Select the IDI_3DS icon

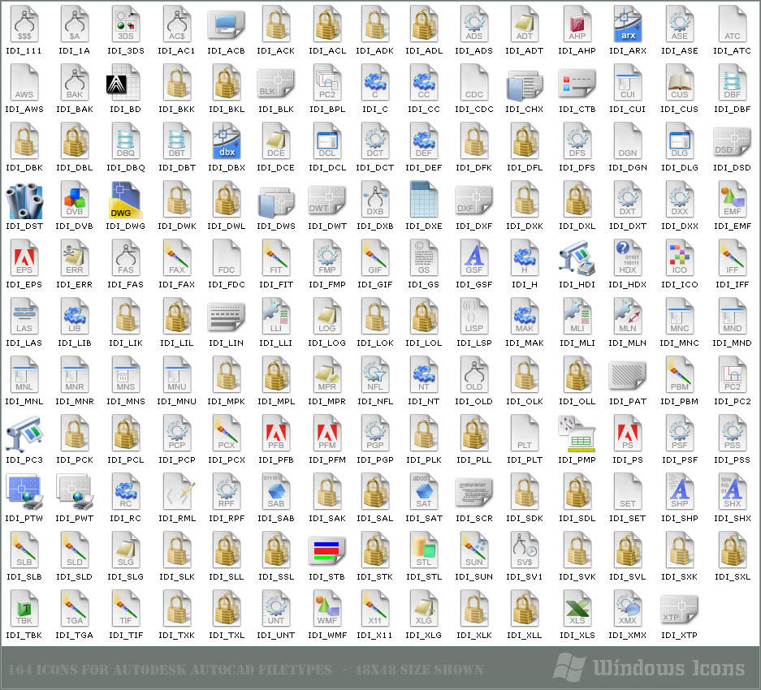(126, 25)
